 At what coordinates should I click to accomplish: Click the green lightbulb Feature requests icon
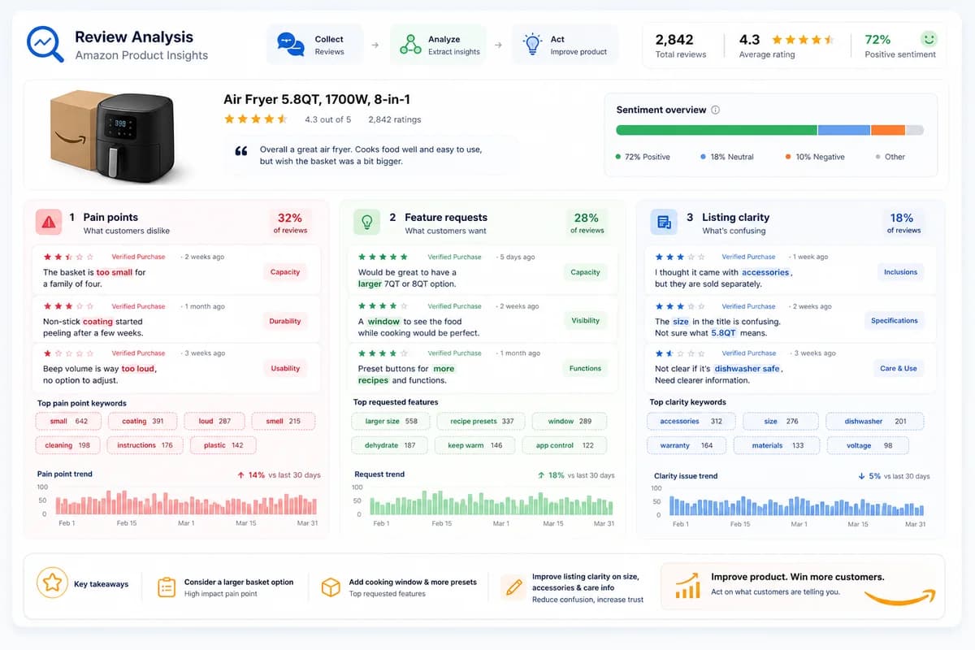[x=366, y=222]
